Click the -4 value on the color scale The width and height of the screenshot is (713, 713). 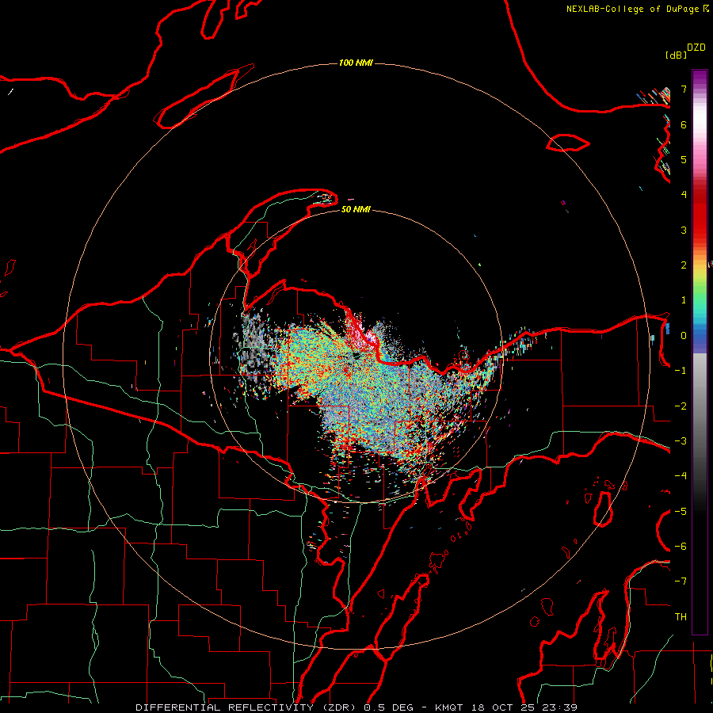coord(681,476)
